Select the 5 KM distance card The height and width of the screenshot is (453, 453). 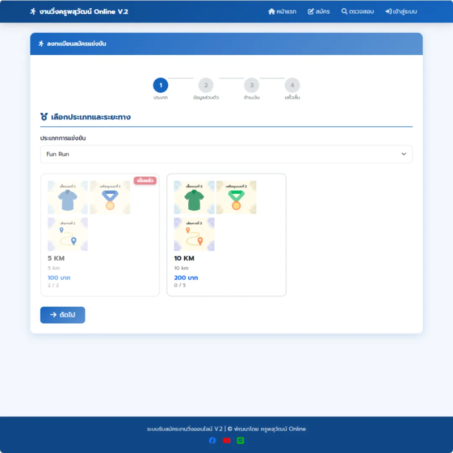point(100,234)
